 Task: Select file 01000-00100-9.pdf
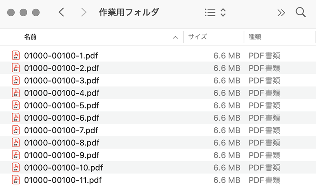tap(62, 155)
